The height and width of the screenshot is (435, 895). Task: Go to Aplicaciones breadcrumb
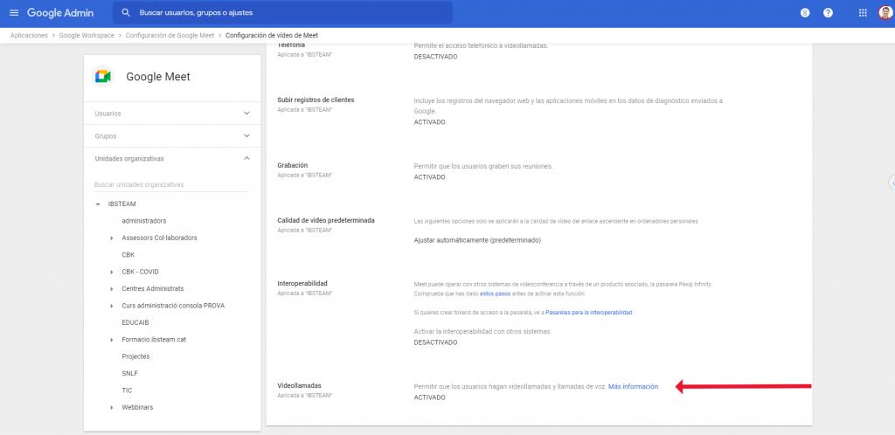(x=29, y=36)
